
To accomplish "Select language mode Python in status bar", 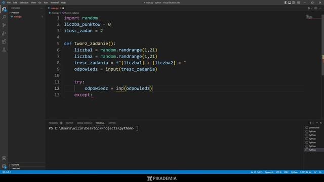I will click(294, 172).
